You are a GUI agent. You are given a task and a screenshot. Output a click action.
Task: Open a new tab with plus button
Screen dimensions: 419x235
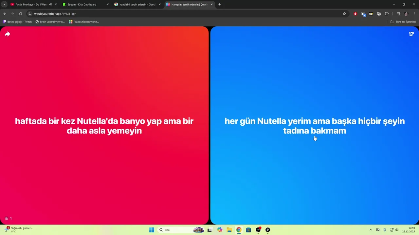tap(219, 5)
